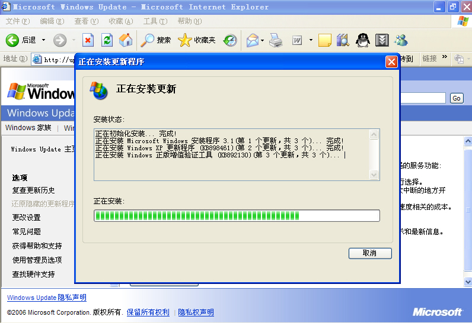Refresh the page with green arrows icon
472x323 pixels.
107,40
